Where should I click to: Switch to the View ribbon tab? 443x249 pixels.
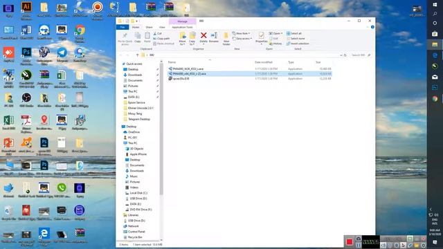coord(162,27)
